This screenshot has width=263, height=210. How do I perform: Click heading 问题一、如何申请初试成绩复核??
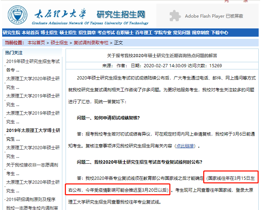[x=108, y=118]
